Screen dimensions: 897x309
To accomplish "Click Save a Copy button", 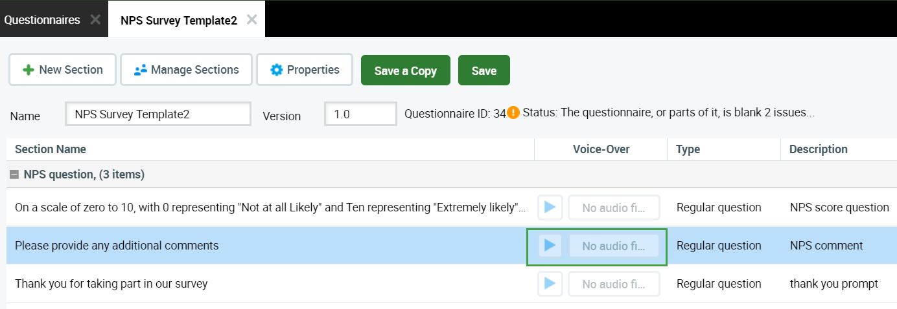I will point(405,70).
